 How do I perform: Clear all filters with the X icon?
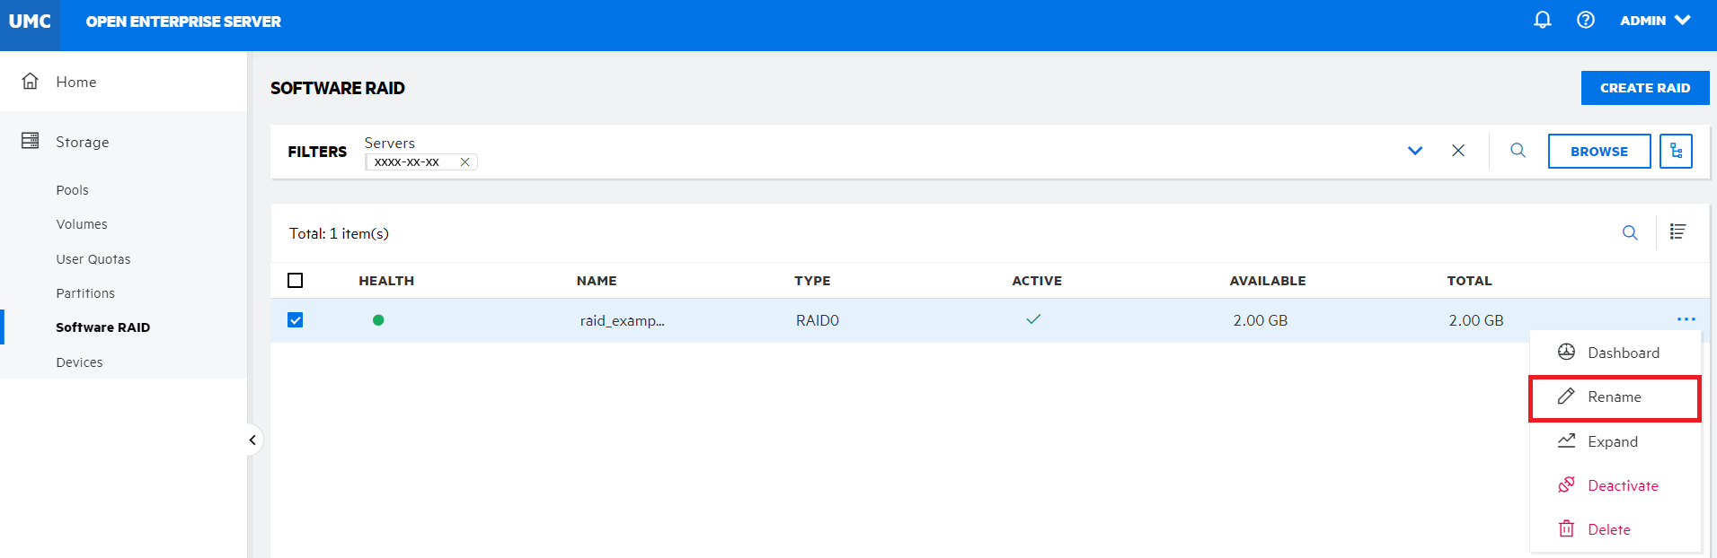point(1457,151)
